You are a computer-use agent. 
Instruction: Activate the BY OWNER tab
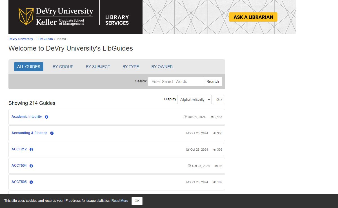pyautogui.click(x=162, y=67)
